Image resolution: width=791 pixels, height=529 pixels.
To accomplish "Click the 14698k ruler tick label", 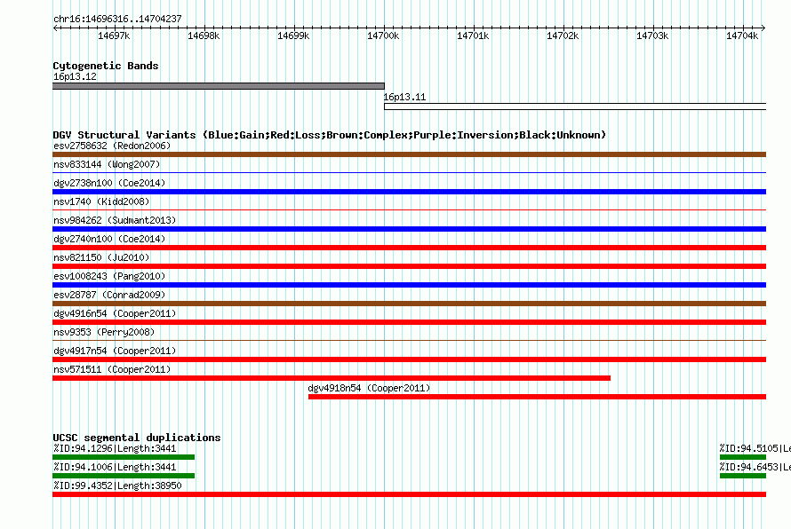I will (204, 36).
